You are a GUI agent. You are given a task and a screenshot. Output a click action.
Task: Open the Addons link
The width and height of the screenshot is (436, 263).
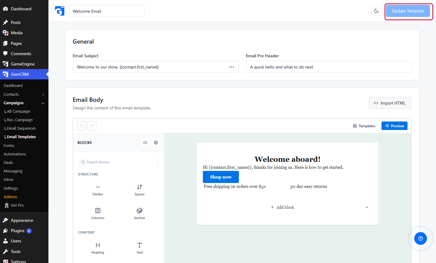click(10, 197)
